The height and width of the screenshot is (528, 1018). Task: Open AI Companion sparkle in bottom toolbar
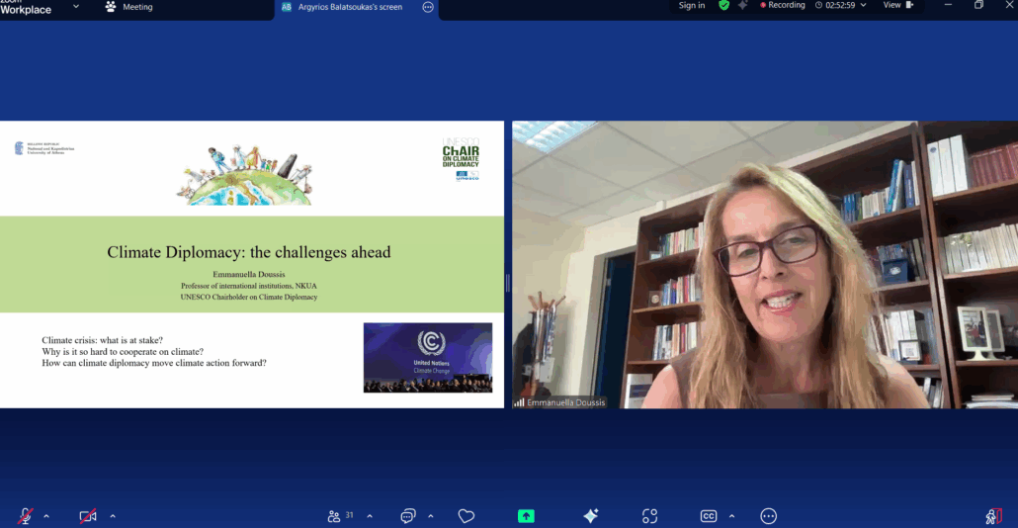[590, 515]
